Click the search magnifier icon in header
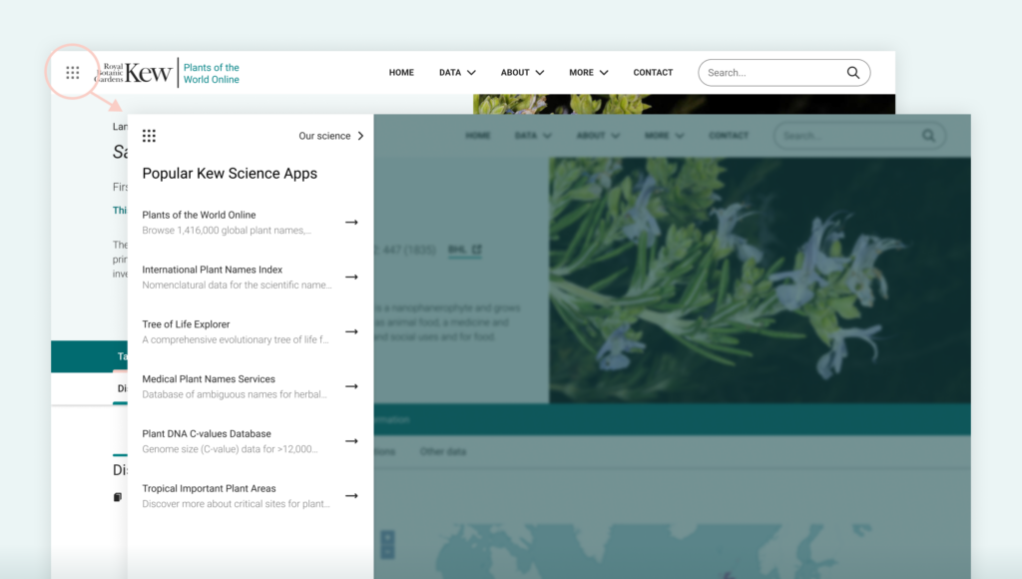 [852, 72]
